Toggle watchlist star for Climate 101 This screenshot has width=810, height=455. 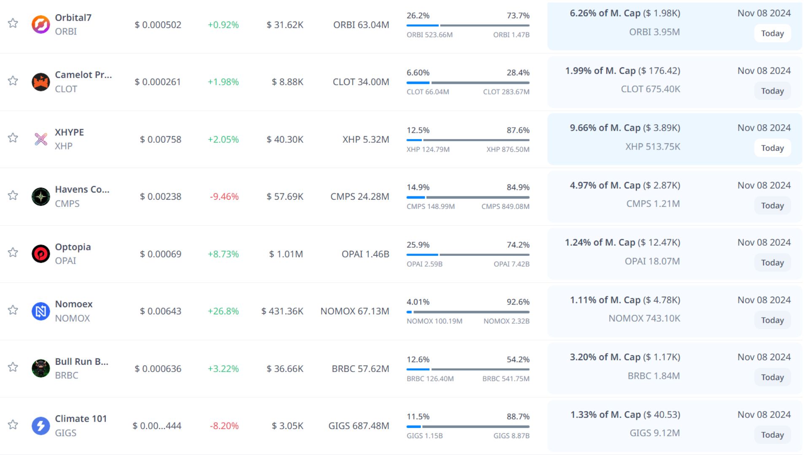click(x=13, y=425)
